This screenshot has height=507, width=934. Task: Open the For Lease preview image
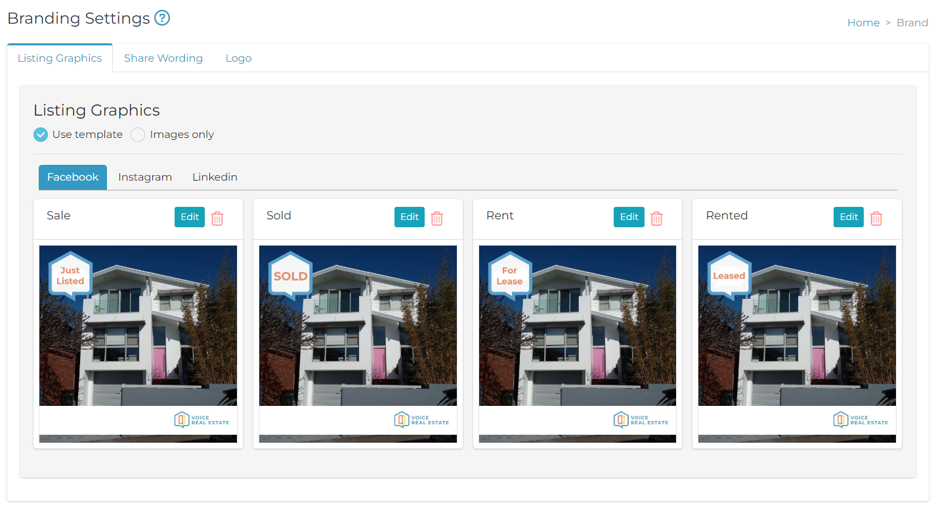[x=578, y=344]
